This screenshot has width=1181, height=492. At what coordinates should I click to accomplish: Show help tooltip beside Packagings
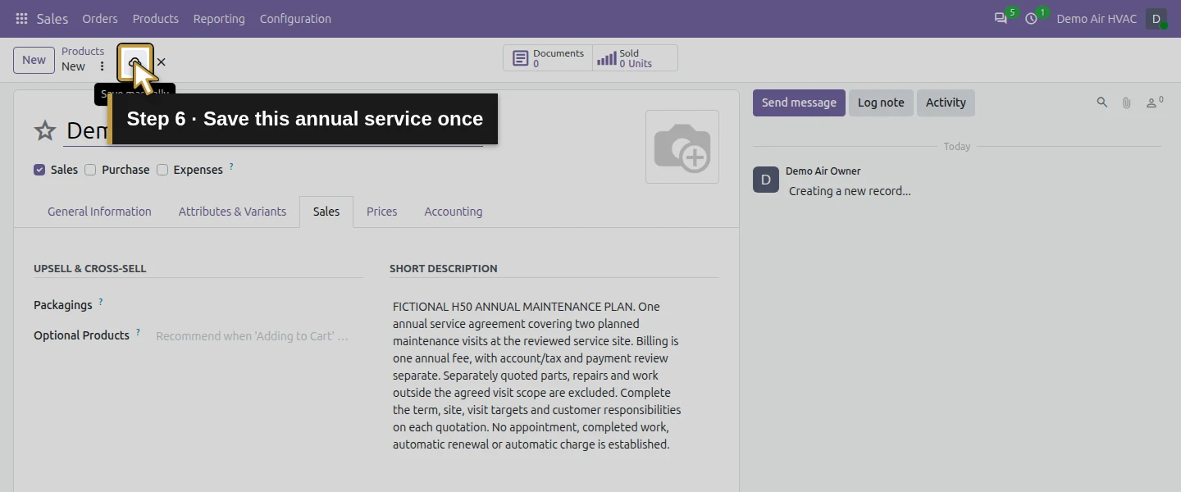click(101, 302)
